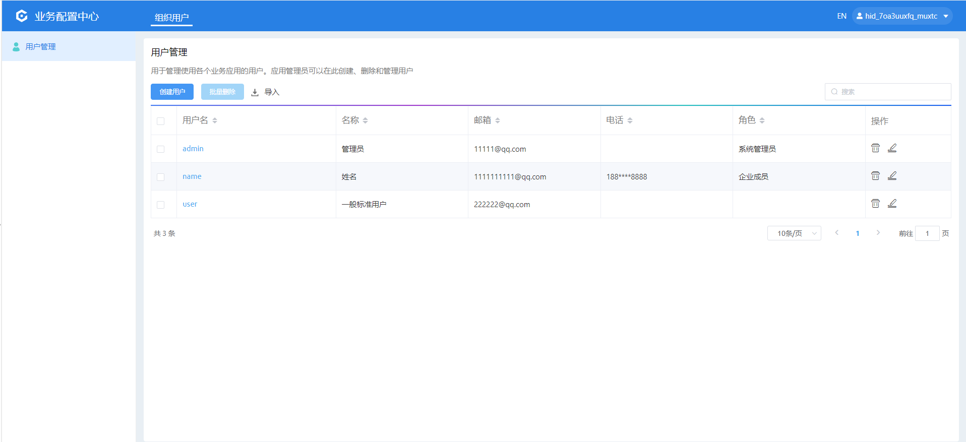Check the admin row checkbox
This screenshot has height=442, width=966.
pos(161,149)
